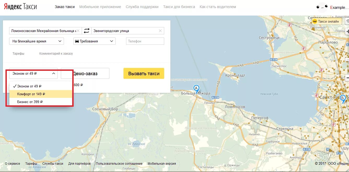Switch to Мобильная версия link
Image resolution: width=349 pixels, height=172 pixels.
click(x=162, y=164)
